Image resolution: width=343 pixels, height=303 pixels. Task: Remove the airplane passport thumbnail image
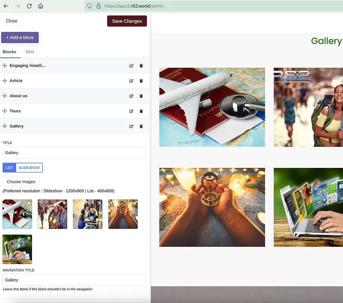click(29, 203)
